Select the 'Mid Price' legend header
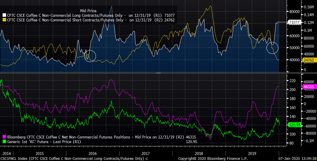 click(88, 11)
